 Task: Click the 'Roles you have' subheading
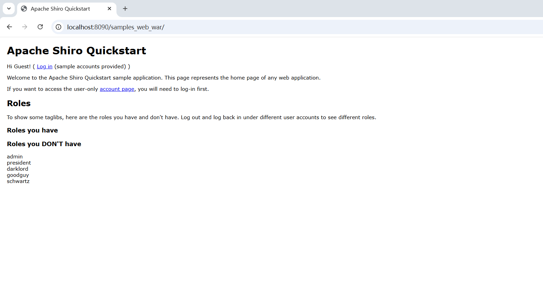tap(32, 130)
